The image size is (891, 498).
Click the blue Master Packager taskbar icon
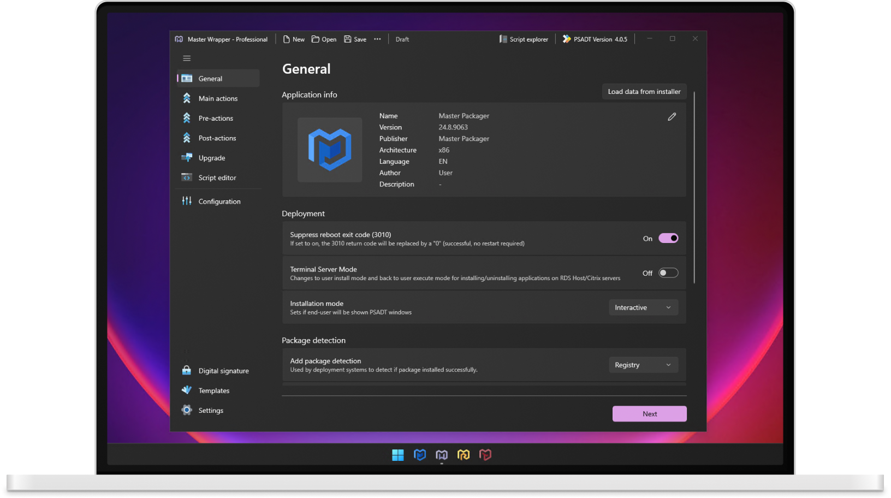click(x=420, y=455)
